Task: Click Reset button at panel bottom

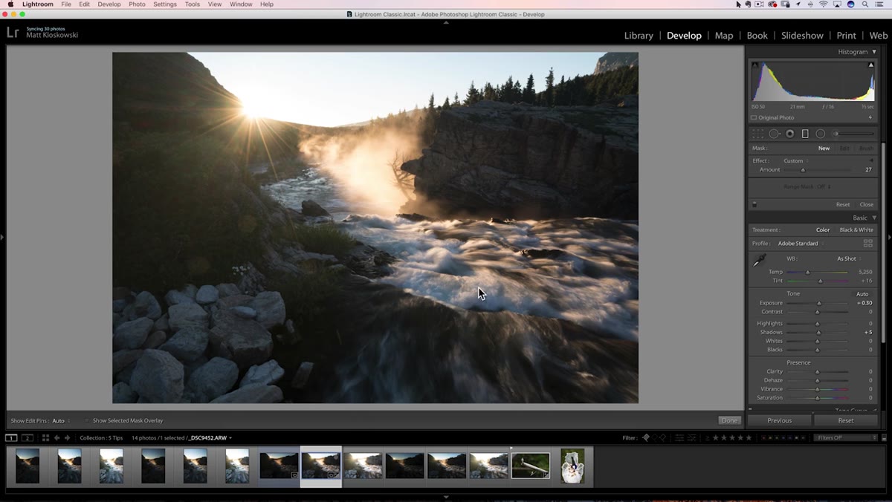Action: tap(846, 420)
